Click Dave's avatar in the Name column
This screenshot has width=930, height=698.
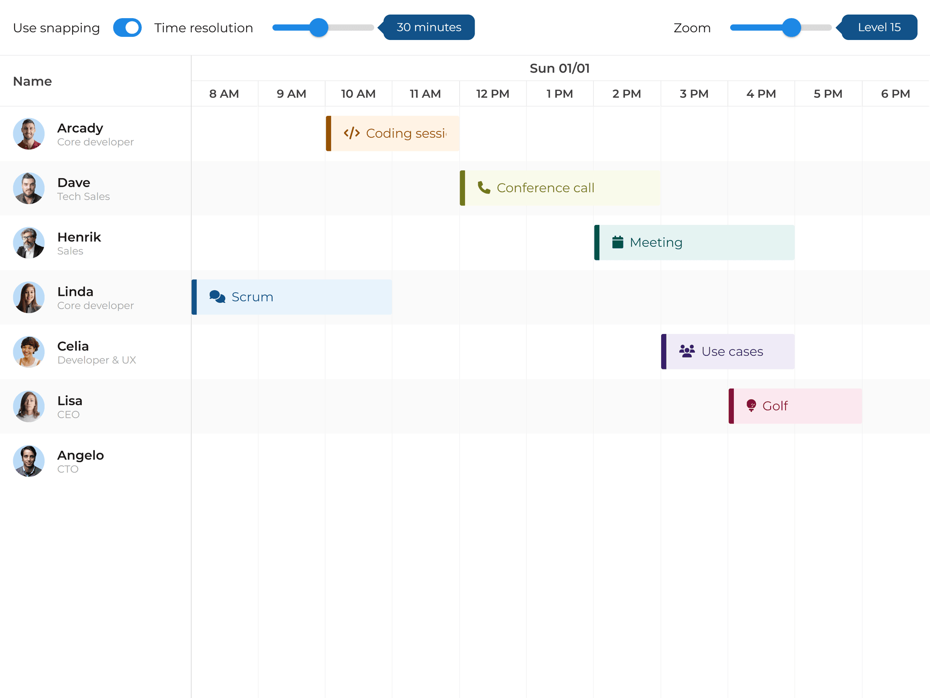tap(29, 188)
